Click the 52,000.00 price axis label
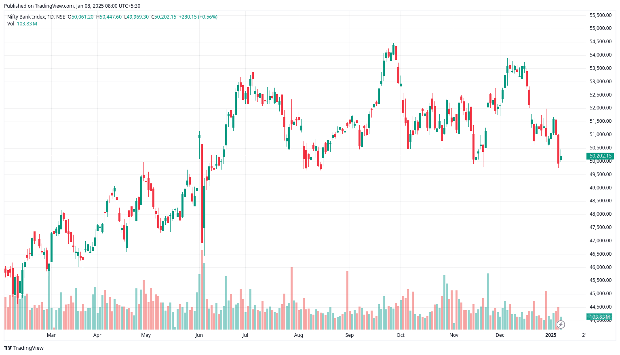 coord(601,108)
